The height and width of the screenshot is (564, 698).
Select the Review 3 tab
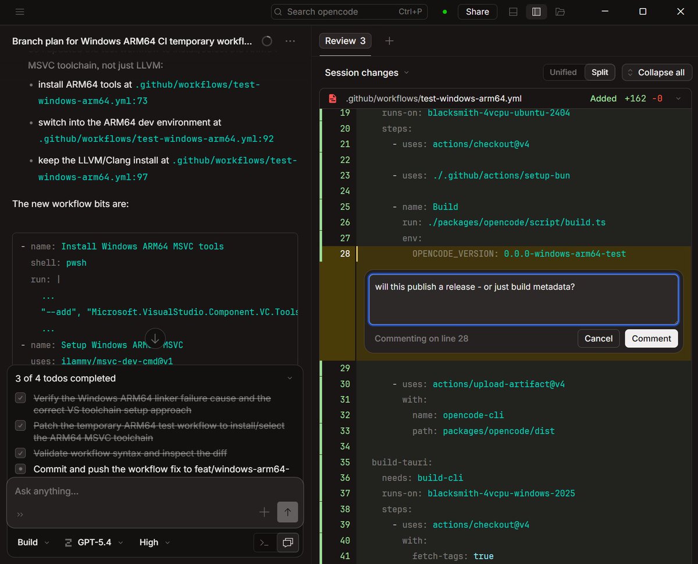(345, 41)
